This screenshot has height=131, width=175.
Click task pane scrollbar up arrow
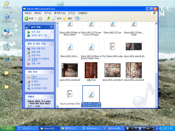click(57, 23)
